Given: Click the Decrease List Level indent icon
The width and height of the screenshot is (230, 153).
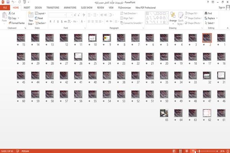Looking at the screenshot, I should click(102, 15).
